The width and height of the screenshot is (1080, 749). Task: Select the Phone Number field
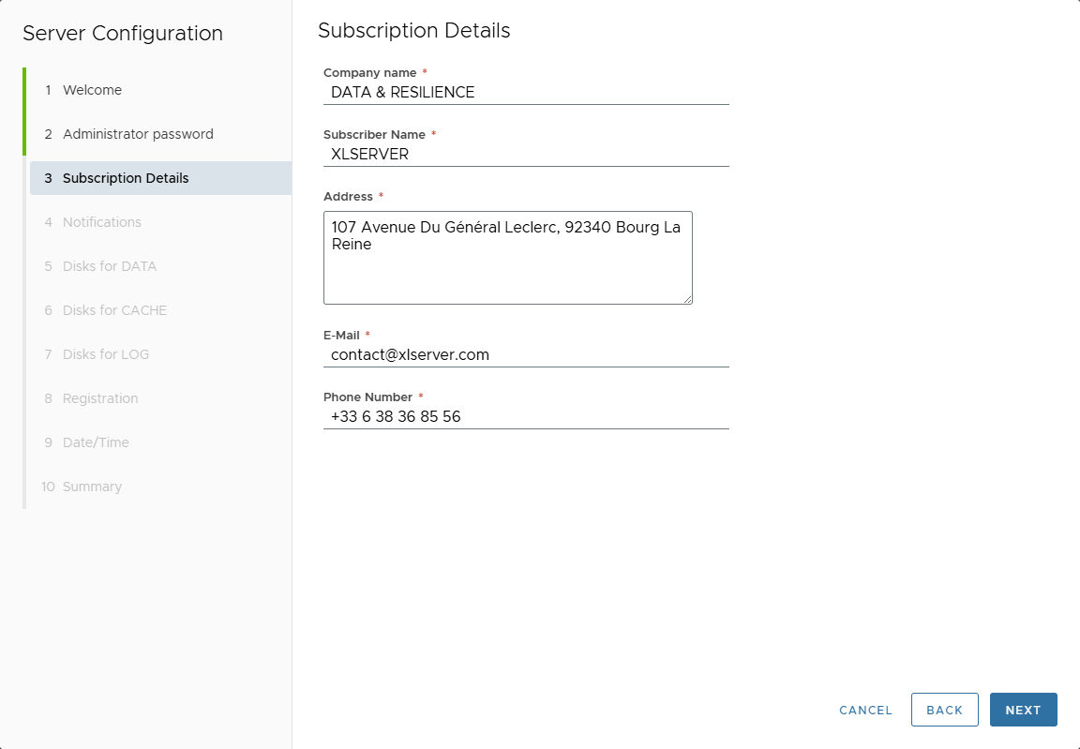point(525,416)
